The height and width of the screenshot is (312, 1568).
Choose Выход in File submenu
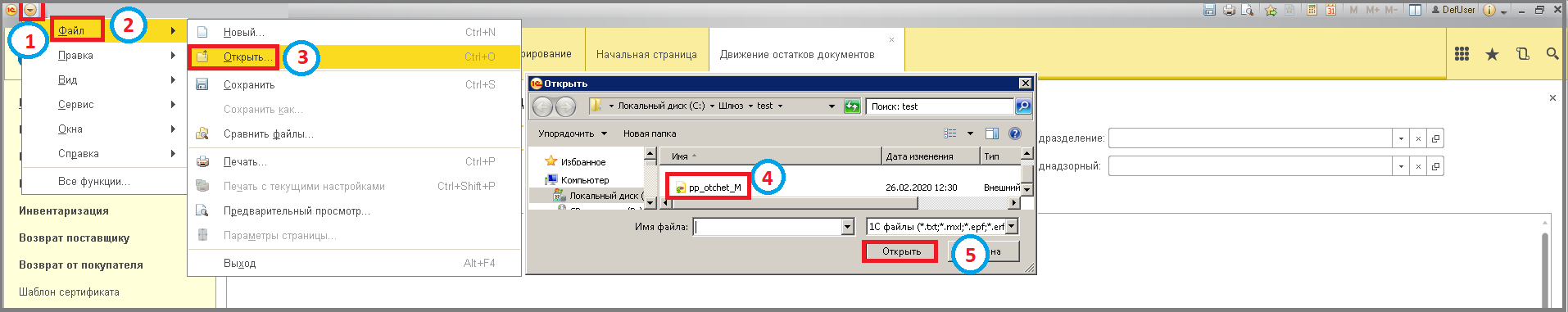pos(355,264)
